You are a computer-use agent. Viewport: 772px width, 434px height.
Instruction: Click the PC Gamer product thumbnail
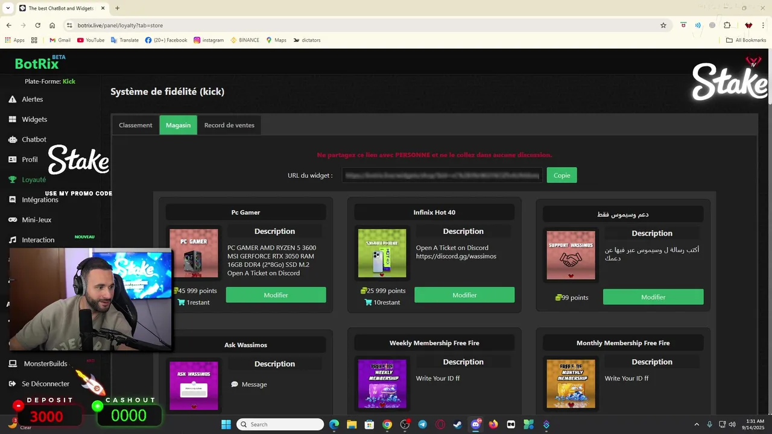(x=194, y=253)
